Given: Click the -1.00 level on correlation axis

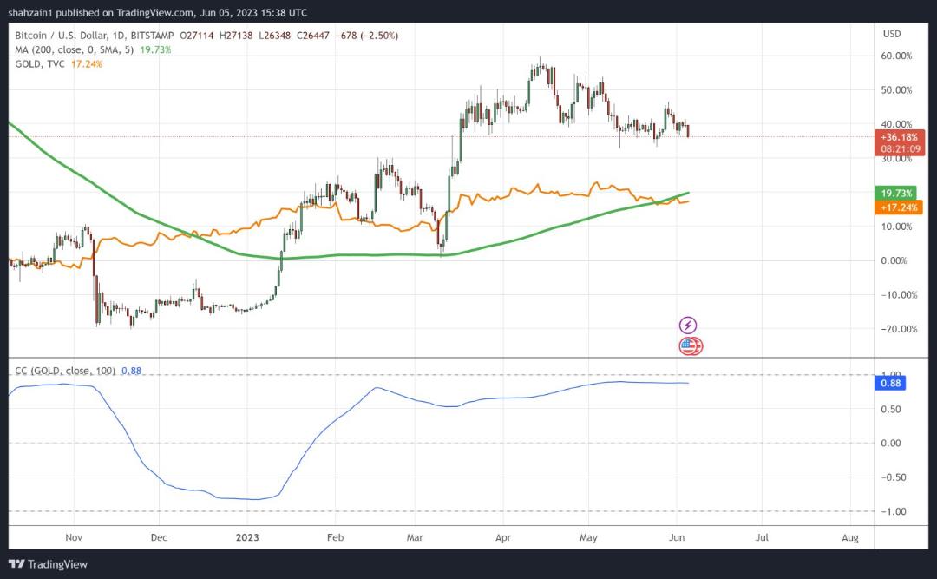Looking at the screenshot, I should point(894,511).
